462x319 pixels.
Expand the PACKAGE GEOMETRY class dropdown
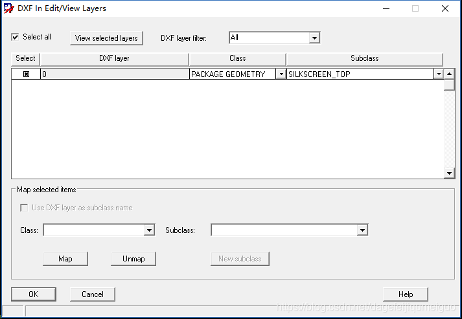(x=281, y=74)
